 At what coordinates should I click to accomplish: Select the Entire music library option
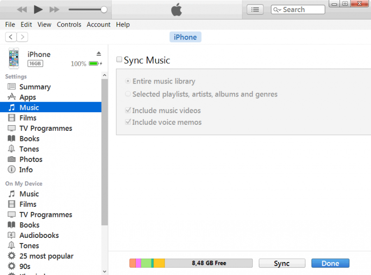[128, 81]
